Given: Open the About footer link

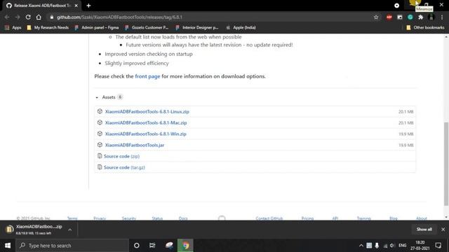Looking at the screenshot, I should click(422, 218).
